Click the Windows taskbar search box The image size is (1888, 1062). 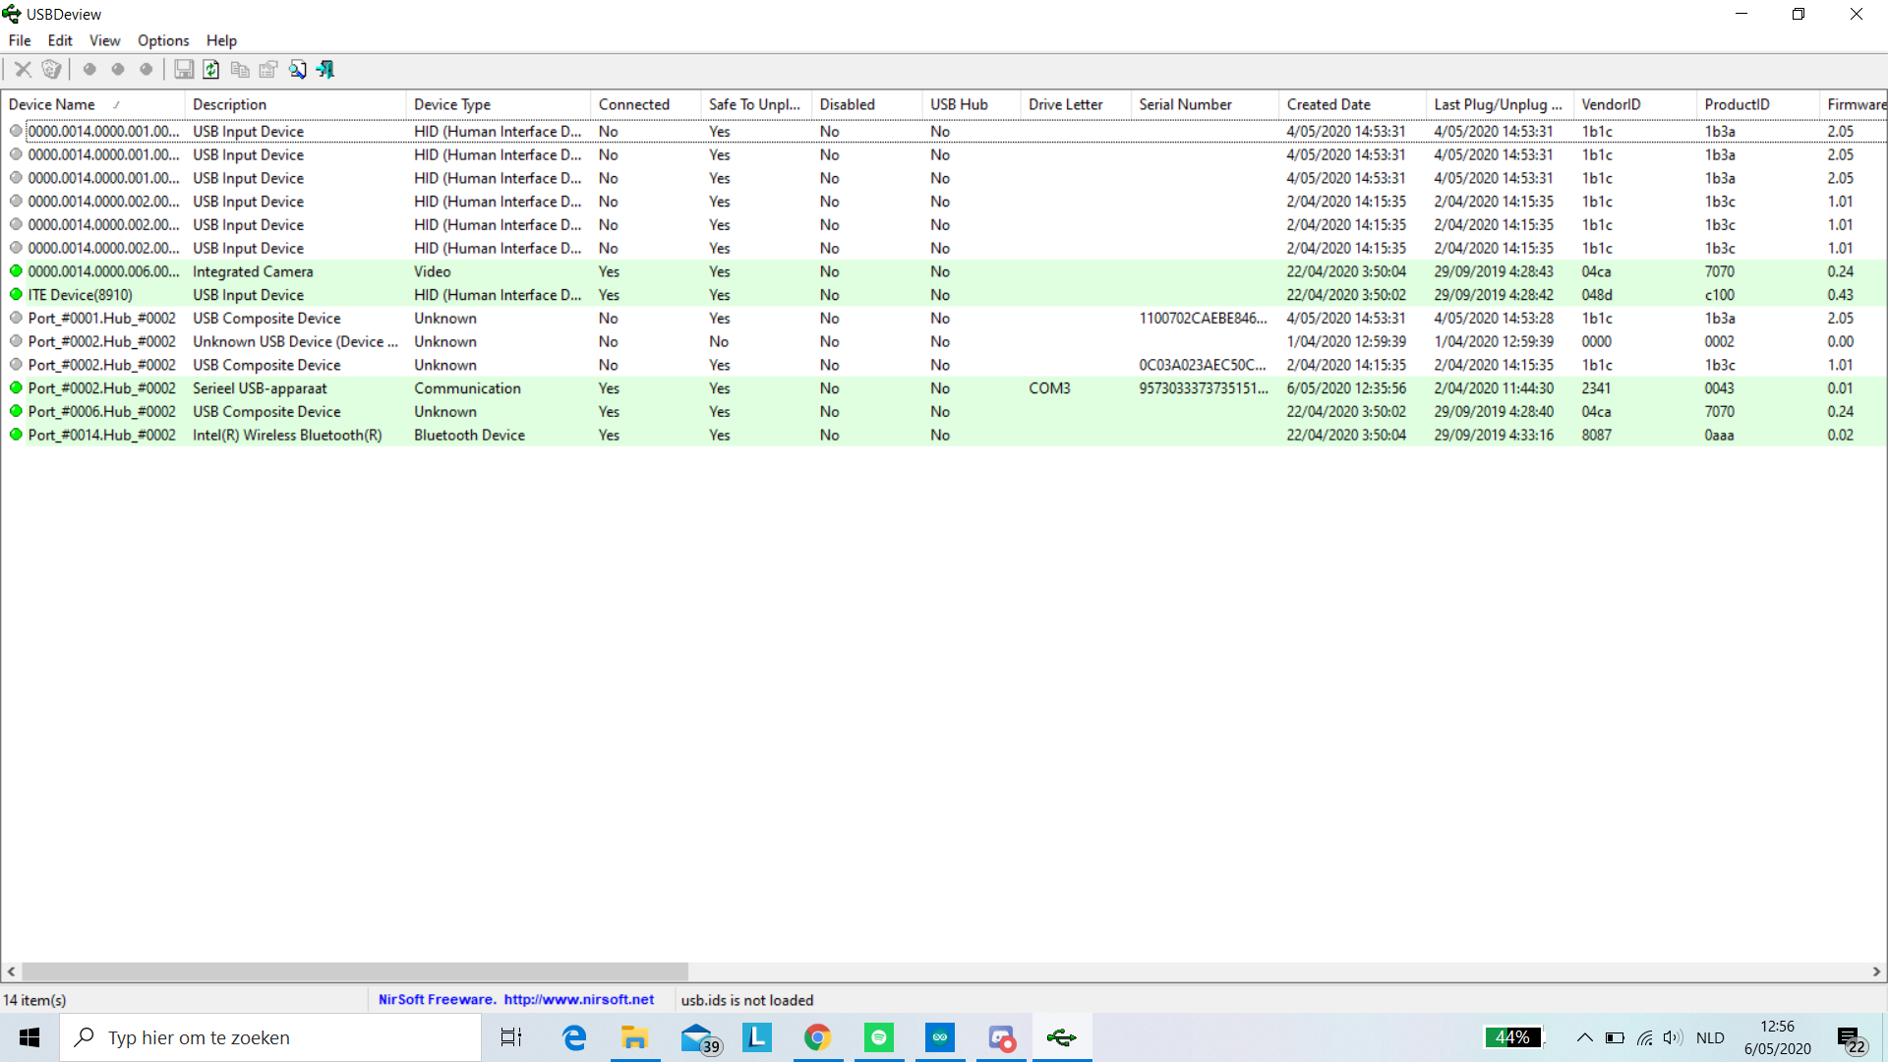pos(270,1037)
